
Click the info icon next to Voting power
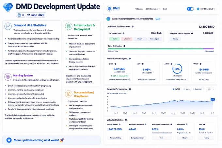(x=187, y=124)
